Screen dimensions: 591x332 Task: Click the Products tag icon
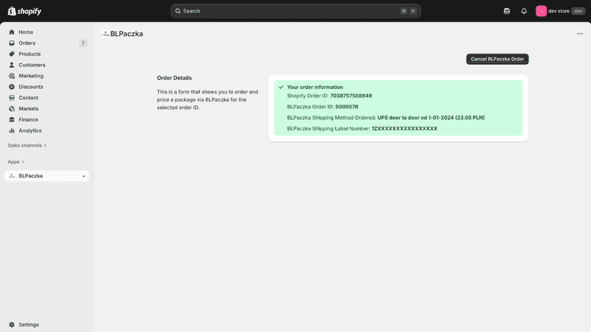pos(11,54)
